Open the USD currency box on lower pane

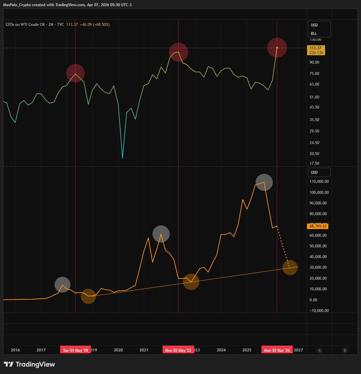pos(319,172)
